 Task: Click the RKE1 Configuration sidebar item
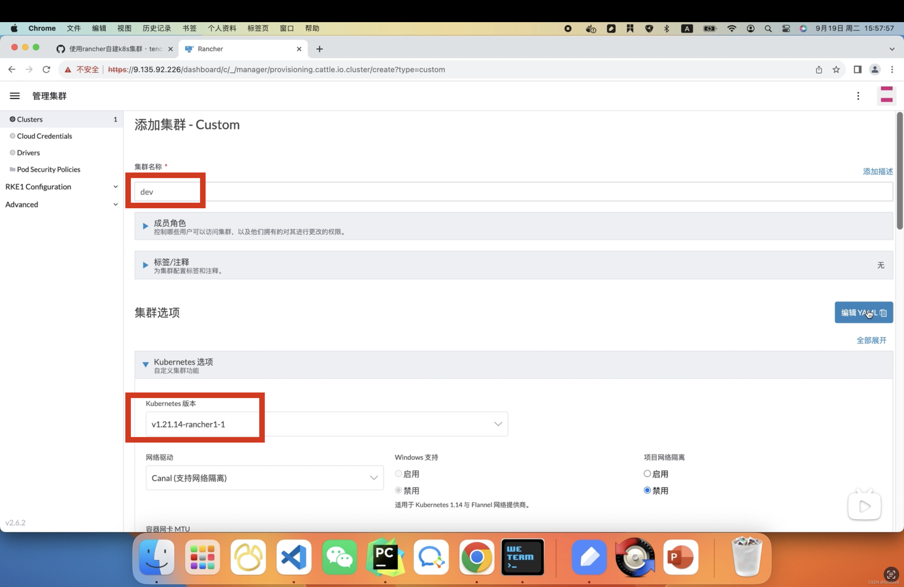pos(38,187)
